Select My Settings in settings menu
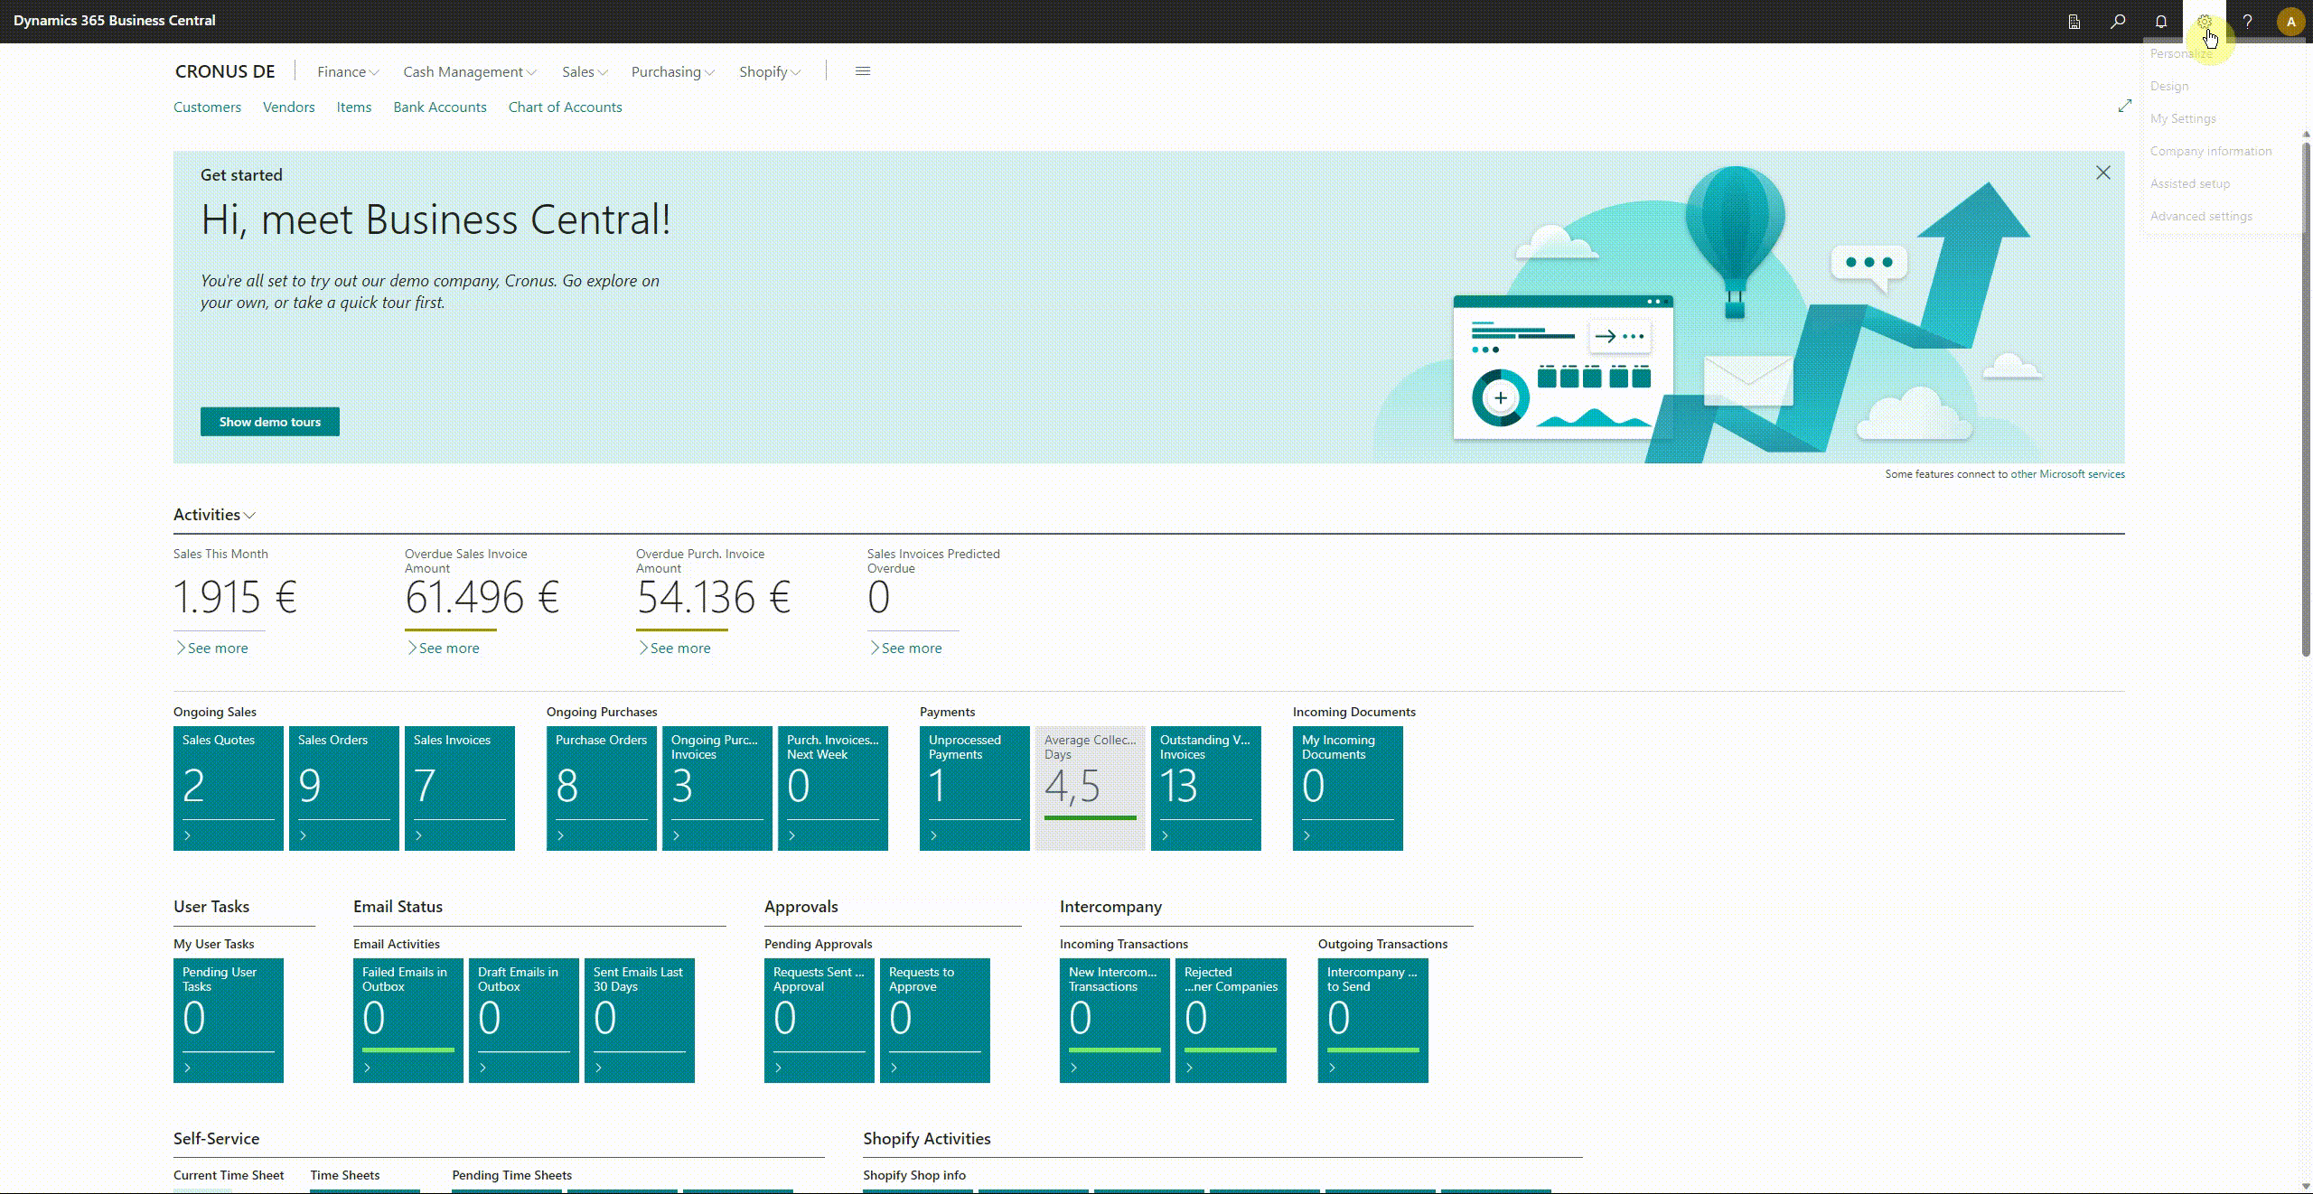This screenshot has width=2313, height=1194. [2183, 118]
